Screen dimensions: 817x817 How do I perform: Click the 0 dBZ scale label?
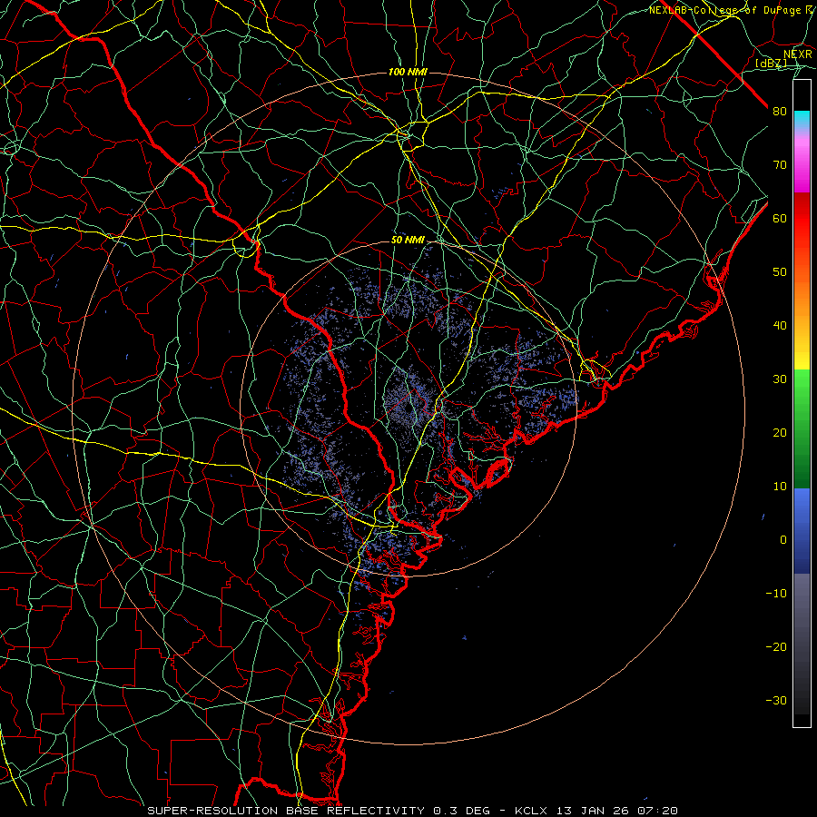click(783, 540)
